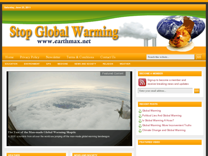
Task: Click the burning Earth globe header image
Action: (x=181, y=33)
